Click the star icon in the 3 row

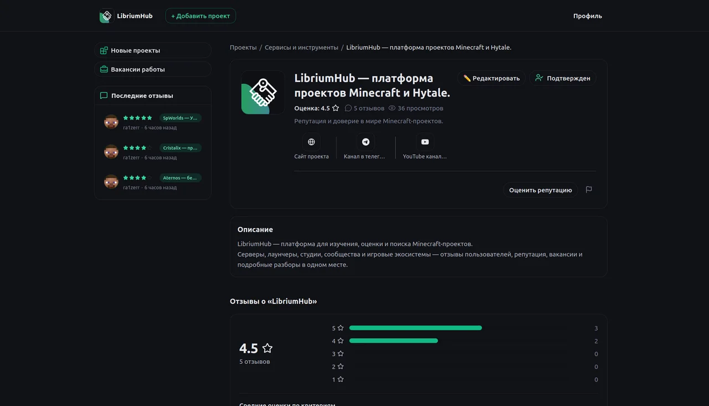tap(341, 354)
